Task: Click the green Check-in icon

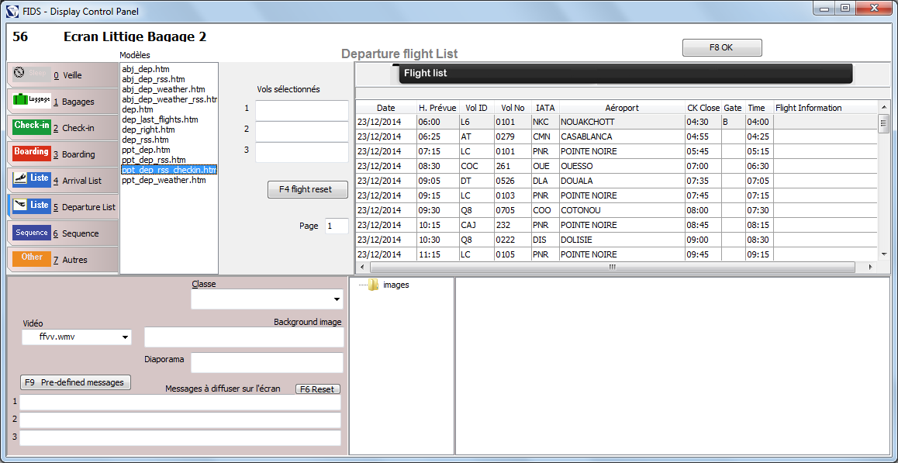Action: pos(32,126)
